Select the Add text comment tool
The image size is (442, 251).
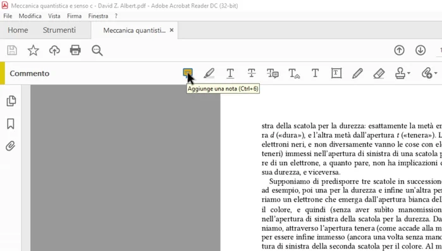coord(315,73)
